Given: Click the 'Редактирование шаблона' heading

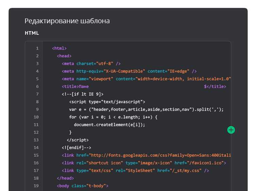Looking at the screenshot, I should pos(67,21).
